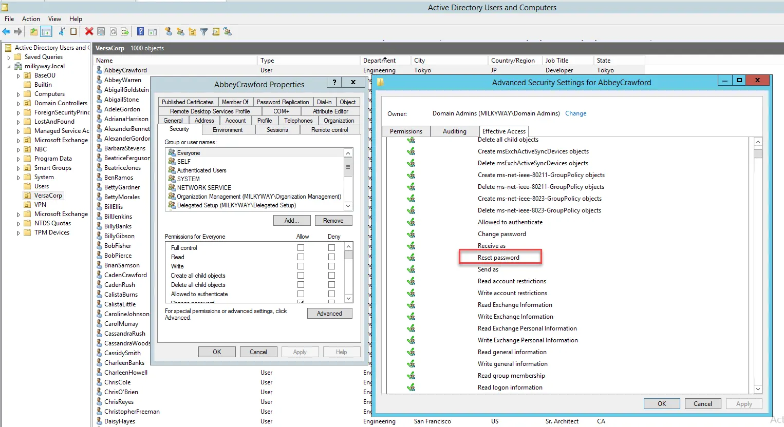This screenshot has width=784, height=427.
Task: Click the Up One Level folder icon
Action: tap(33, 32)
